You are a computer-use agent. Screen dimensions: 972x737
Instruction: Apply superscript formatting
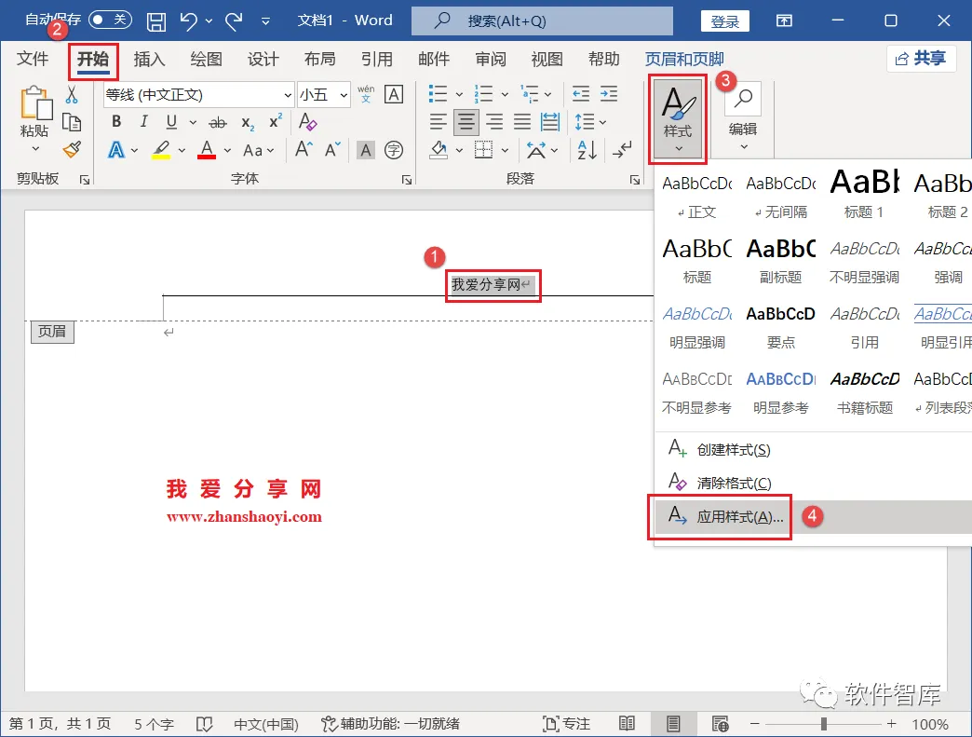point(276,122)
